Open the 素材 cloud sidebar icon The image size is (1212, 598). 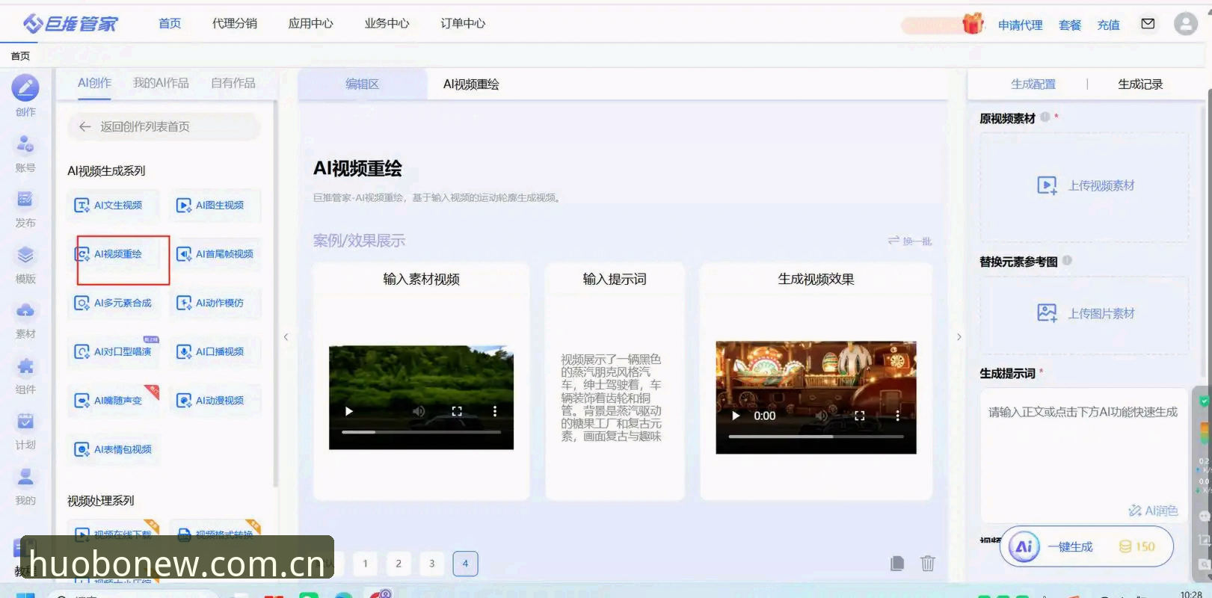(25, 310)
